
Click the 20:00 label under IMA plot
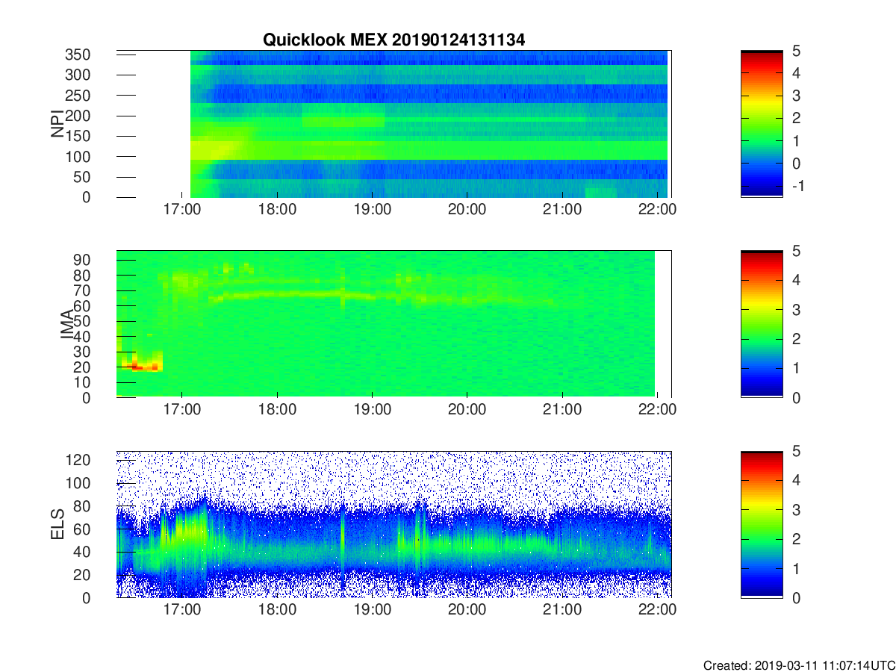click(x=467, y=411)
